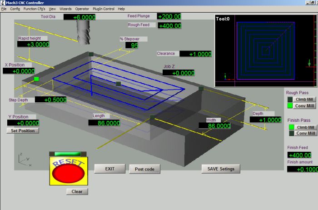
Task: Click the X Position value field
Action: click(19, 71)
